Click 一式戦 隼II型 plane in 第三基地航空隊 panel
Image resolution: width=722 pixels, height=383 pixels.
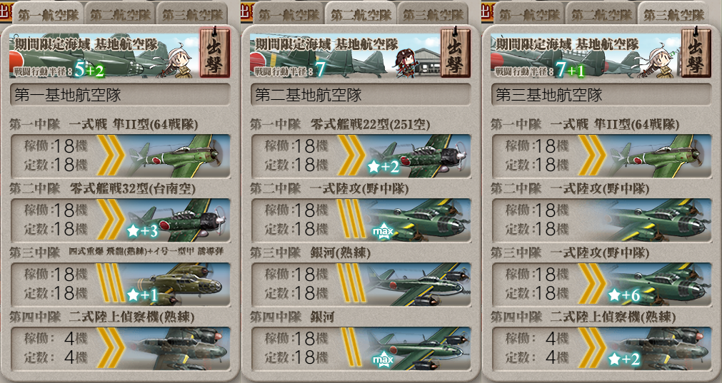point(658,155)
